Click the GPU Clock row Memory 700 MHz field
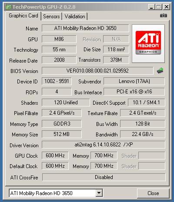 click(104, 156)
